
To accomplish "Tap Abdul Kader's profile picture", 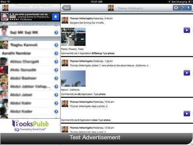I will 4,111.
